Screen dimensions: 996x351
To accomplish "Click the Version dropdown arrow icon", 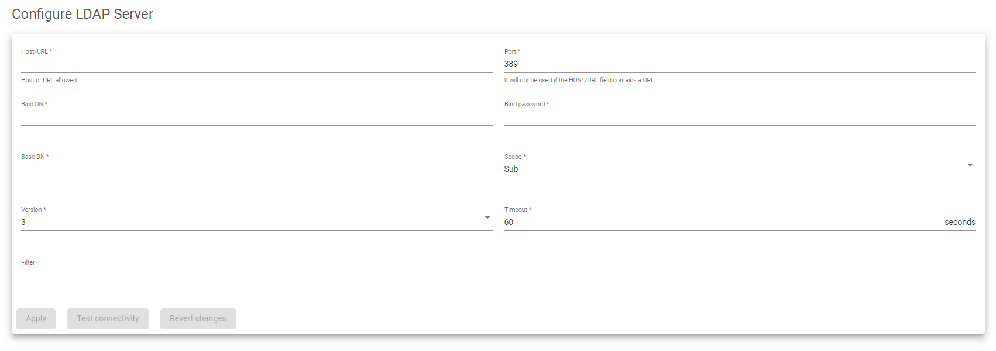I will 487,218.
